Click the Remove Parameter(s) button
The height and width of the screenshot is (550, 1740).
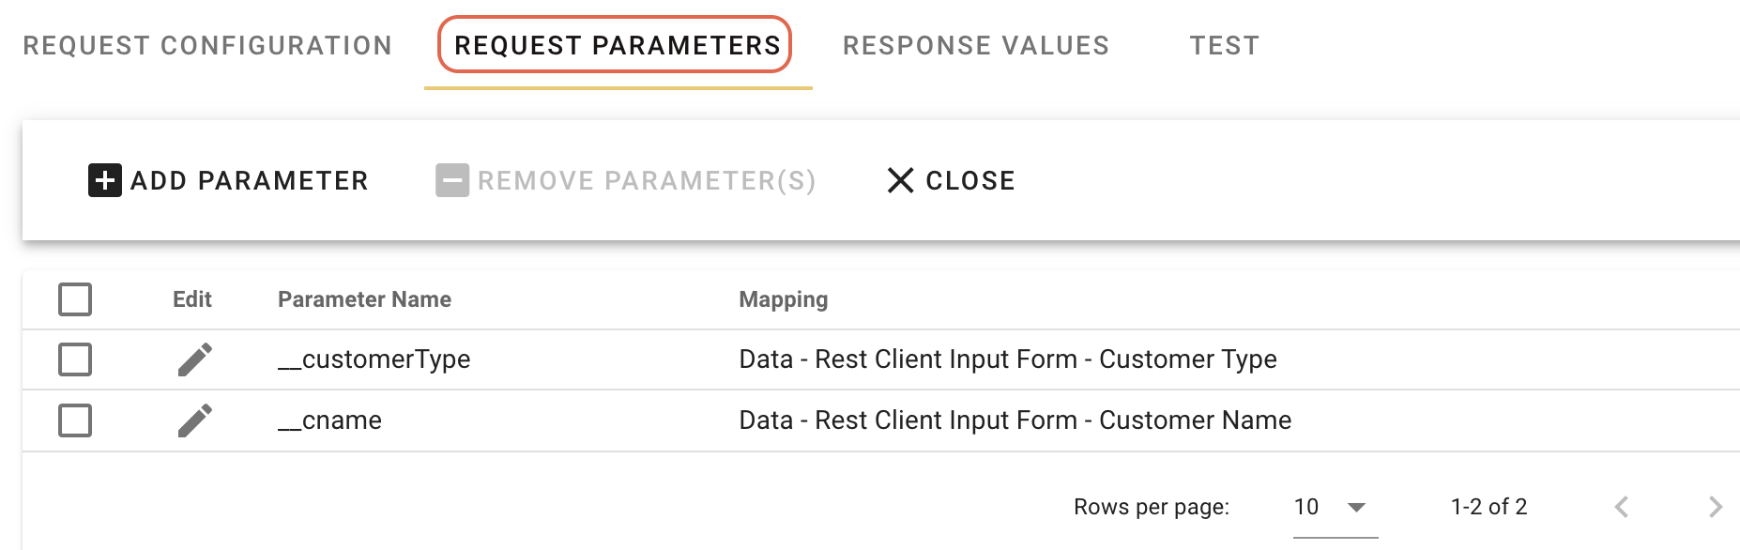[626, 180]
